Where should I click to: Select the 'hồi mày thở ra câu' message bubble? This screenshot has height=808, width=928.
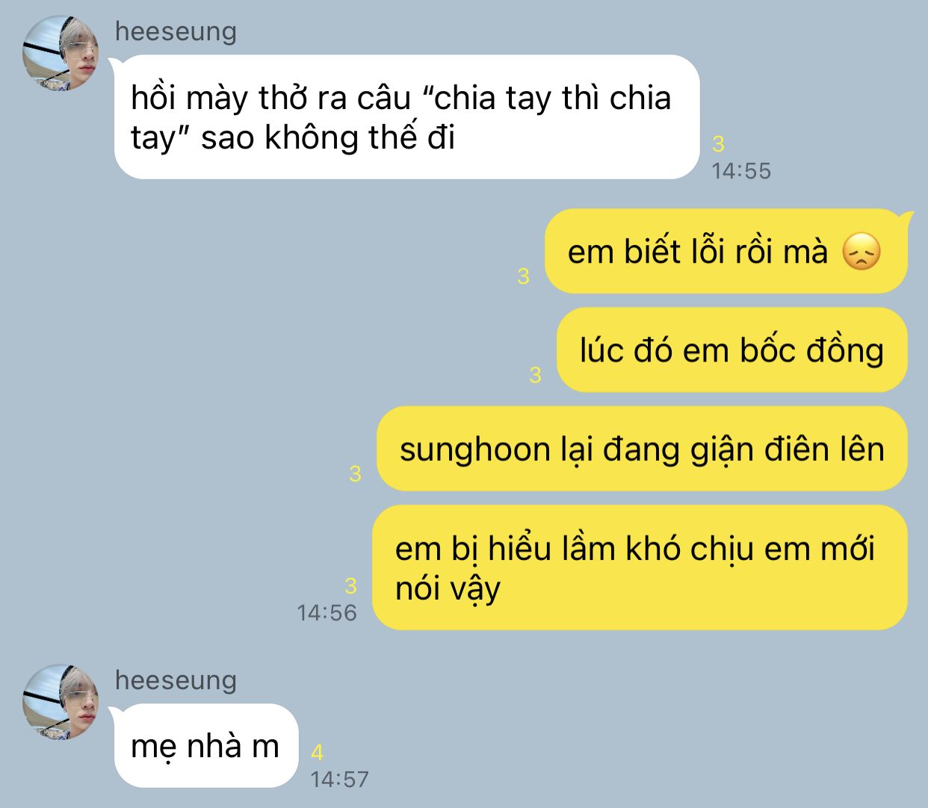pos(407,117)
